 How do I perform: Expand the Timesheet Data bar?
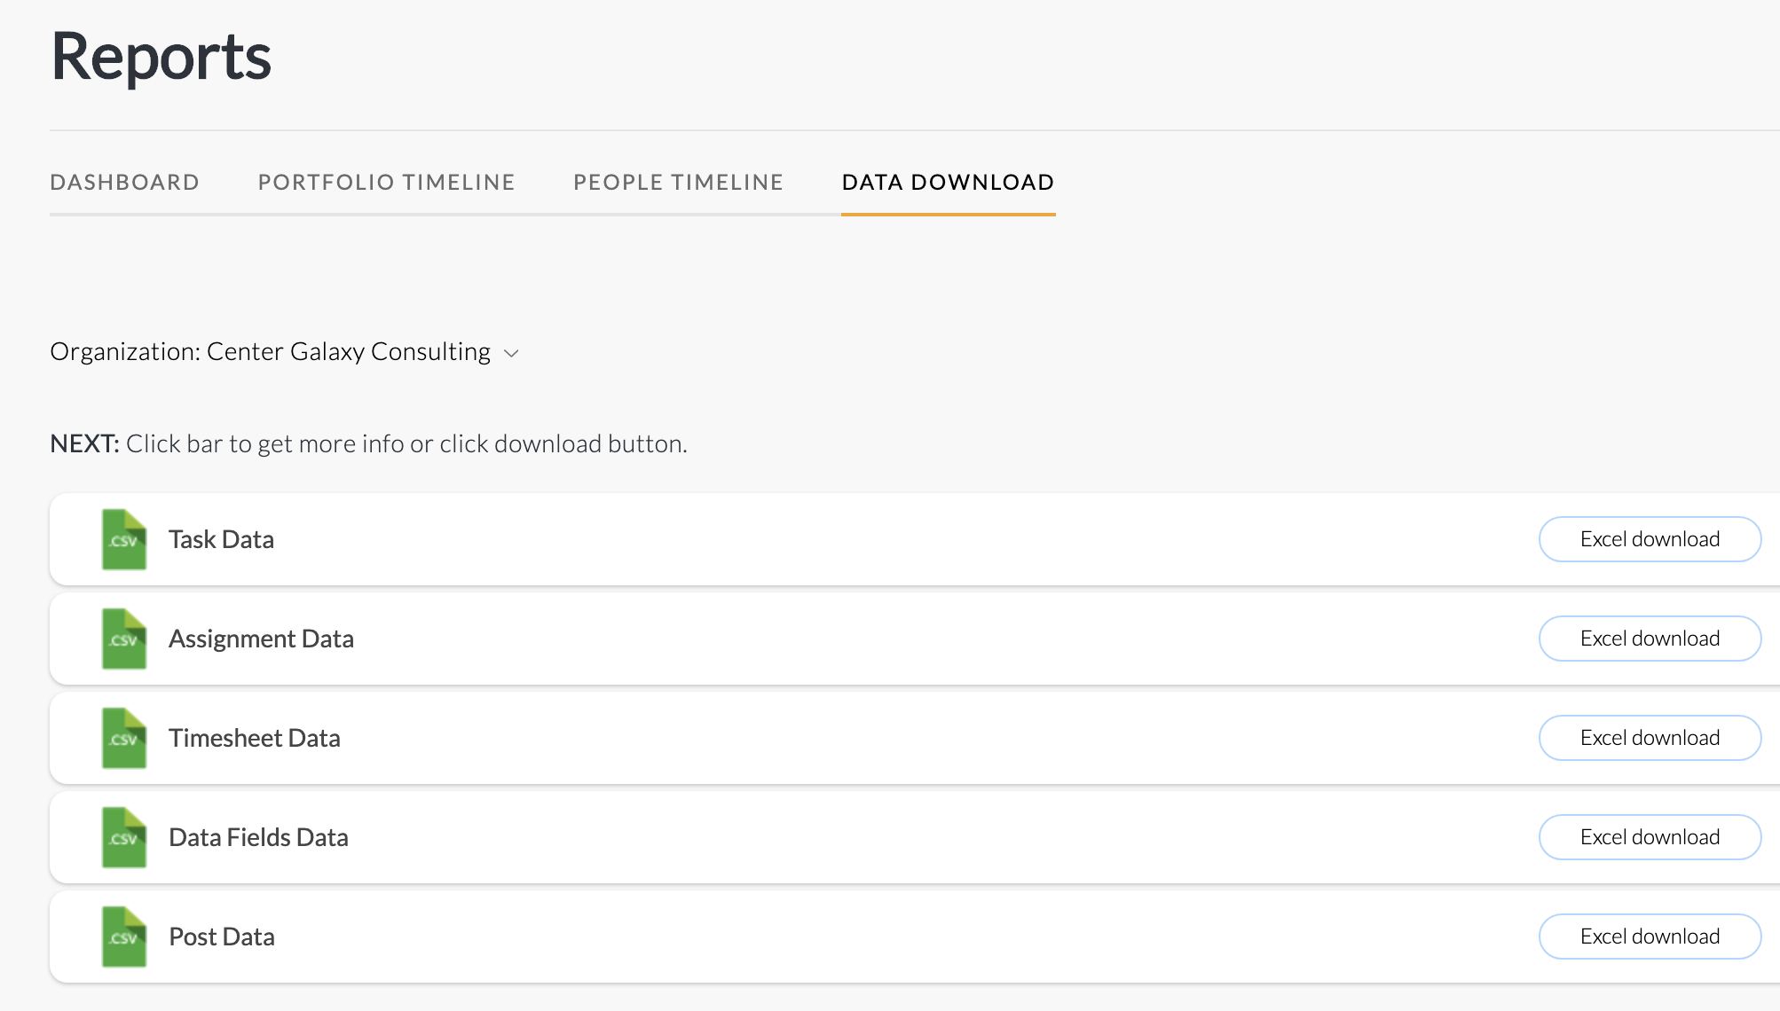pos(915,738)
